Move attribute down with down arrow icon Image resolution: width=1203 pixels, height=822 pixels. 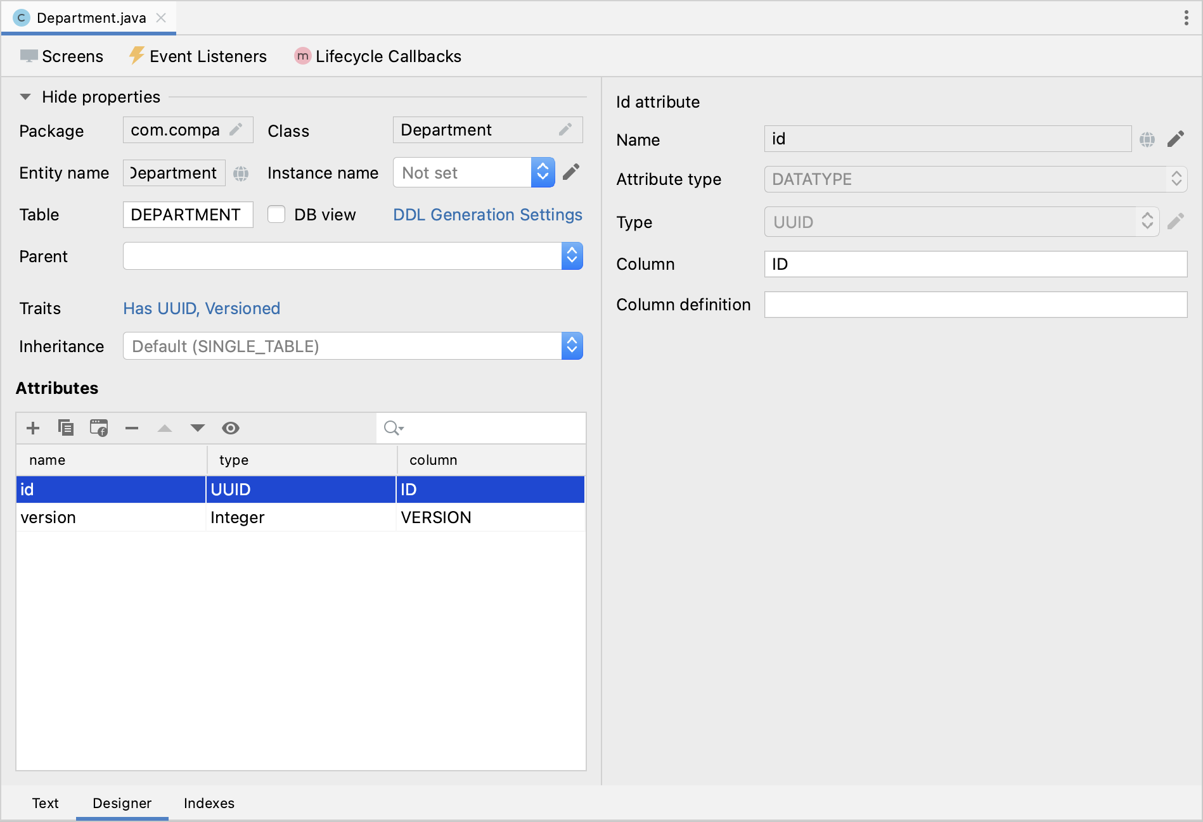coord(198,428)
